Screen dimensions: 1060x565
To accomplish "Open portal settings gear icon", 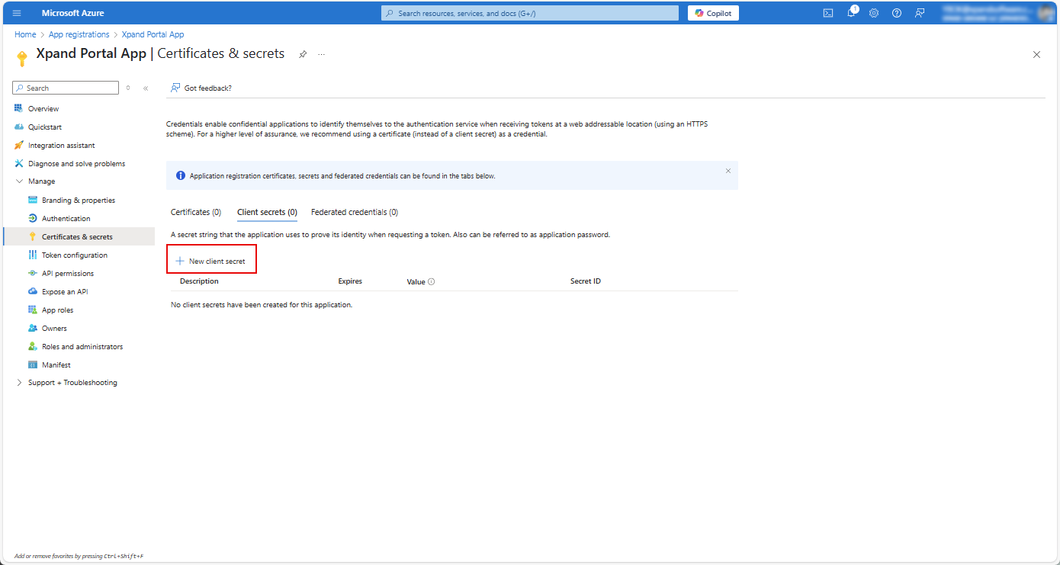I will pos(874,13).
